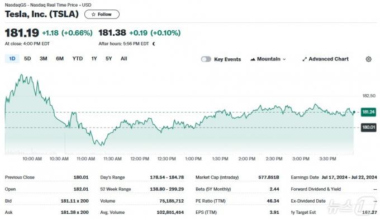Click the Forward Dividend & Yield label

pos(316,189)
